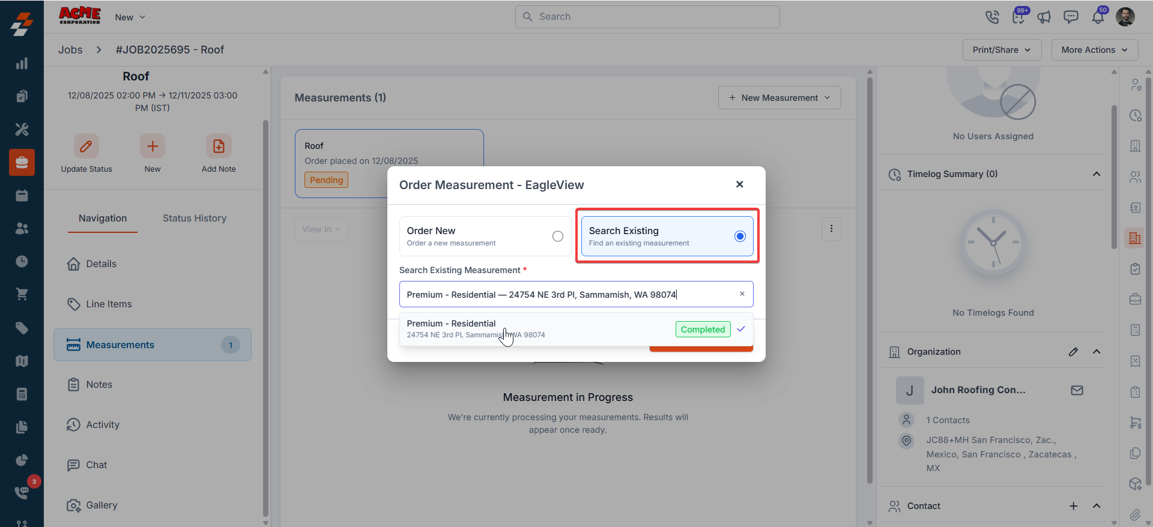This screenshot has width=1153, height=527.
Task: Click the Roof measurement card
Action: [389, 163]
